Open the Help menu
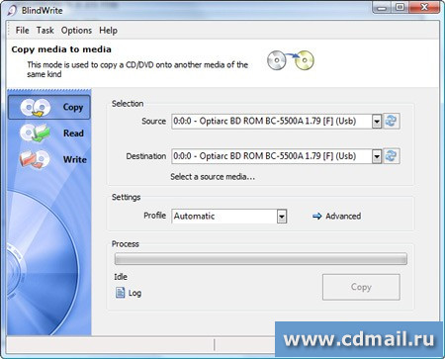Screen dimensions: 445x359 (x=108, y=31)
